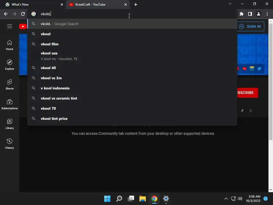Choose the 'vkool' suggestion
The height and width of the screenshot is (205, 273).
[x=132, y=34]
